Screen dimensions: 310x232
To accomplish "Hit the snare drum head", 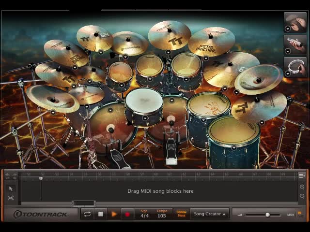I will tap(144, 100).
